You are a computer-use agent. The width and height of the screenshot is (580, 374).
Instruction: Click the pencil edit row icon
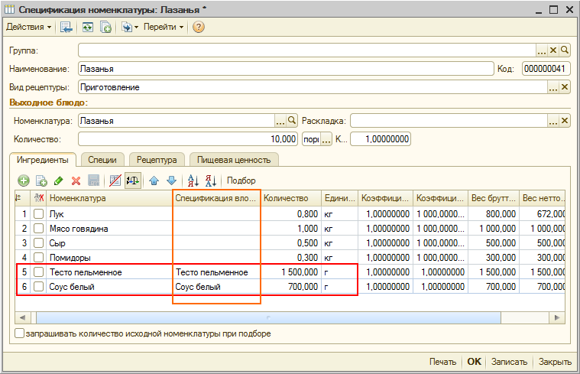click(x=59, y=180)
